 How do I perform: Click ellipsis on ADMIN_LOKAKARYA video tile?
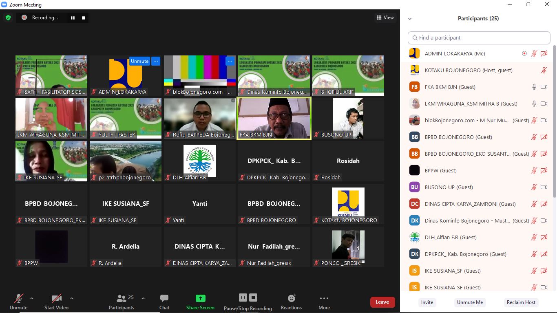pos(155,61)
